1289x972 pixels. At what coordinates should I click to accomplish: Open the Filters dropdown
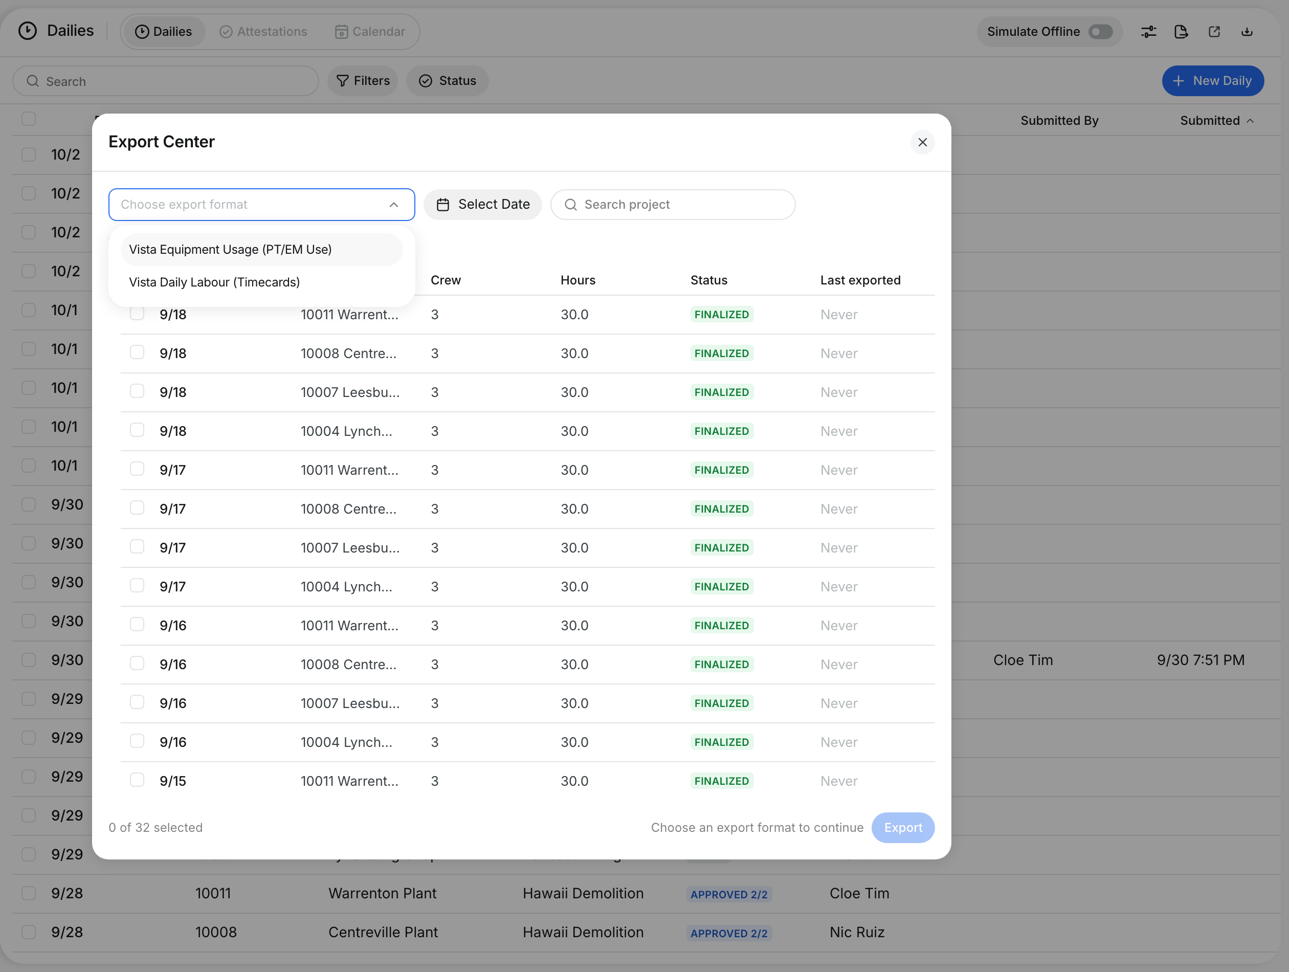tap(363, 80)
